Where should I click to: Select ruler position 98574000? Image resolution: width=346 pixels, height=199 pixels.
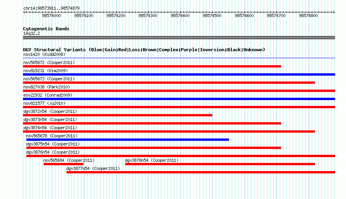[x=51, y=16]
